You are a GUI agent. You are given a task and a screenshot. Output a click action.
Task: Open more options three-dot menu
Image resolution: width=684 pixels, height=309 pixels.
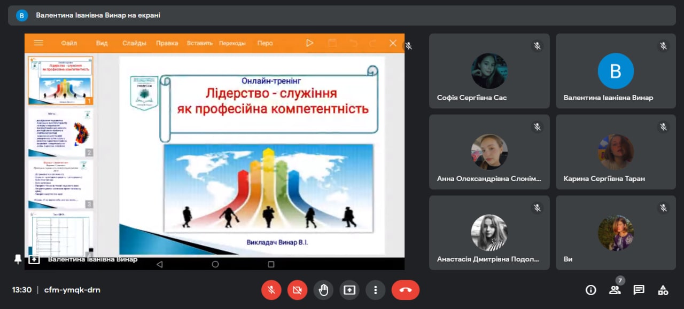(x=376, y=290)
